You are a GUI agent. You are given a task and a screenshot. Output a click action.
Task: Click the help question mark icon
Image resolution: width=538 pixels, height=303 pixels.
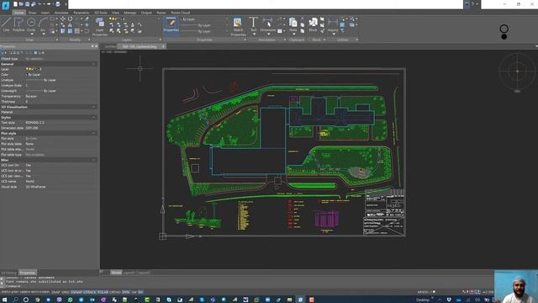point(472,4)
